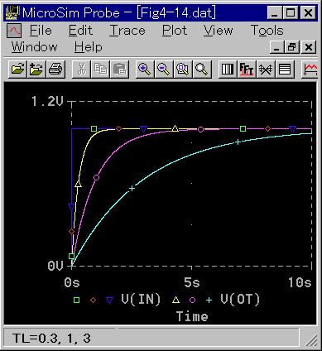Click the blue triangle legend symbol

tap(110, 301)
